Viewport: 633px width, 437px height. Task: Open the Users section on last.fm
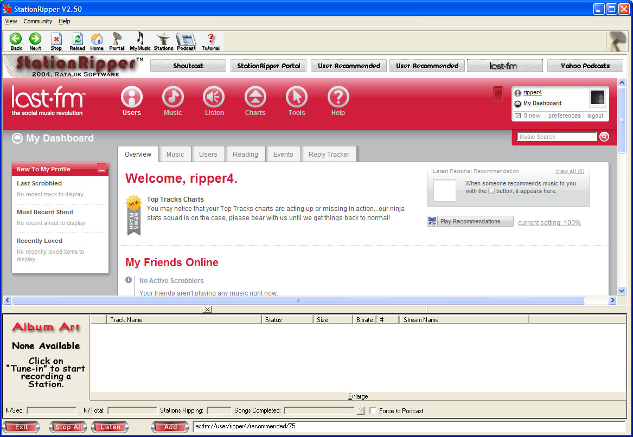point(132,101)
